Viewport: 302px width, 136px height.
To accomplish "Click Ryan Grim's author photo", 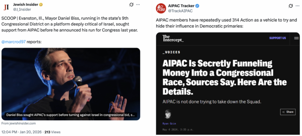I will pyautogui.click(x=168, y=114).
